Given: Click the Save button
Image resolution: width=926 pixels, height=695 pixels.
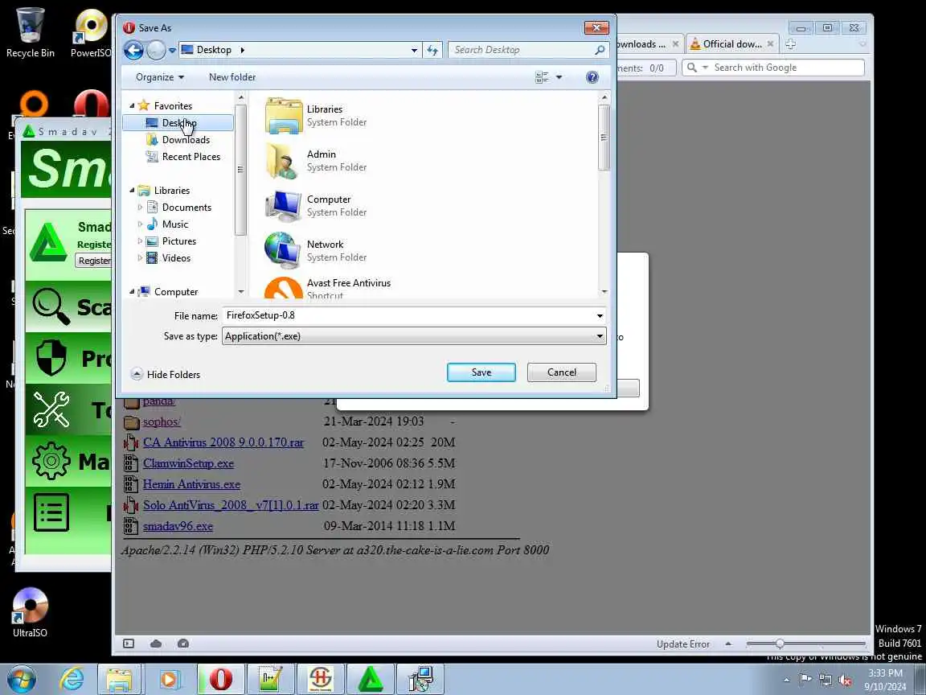Looking at the screenshot, I should 481,372.
